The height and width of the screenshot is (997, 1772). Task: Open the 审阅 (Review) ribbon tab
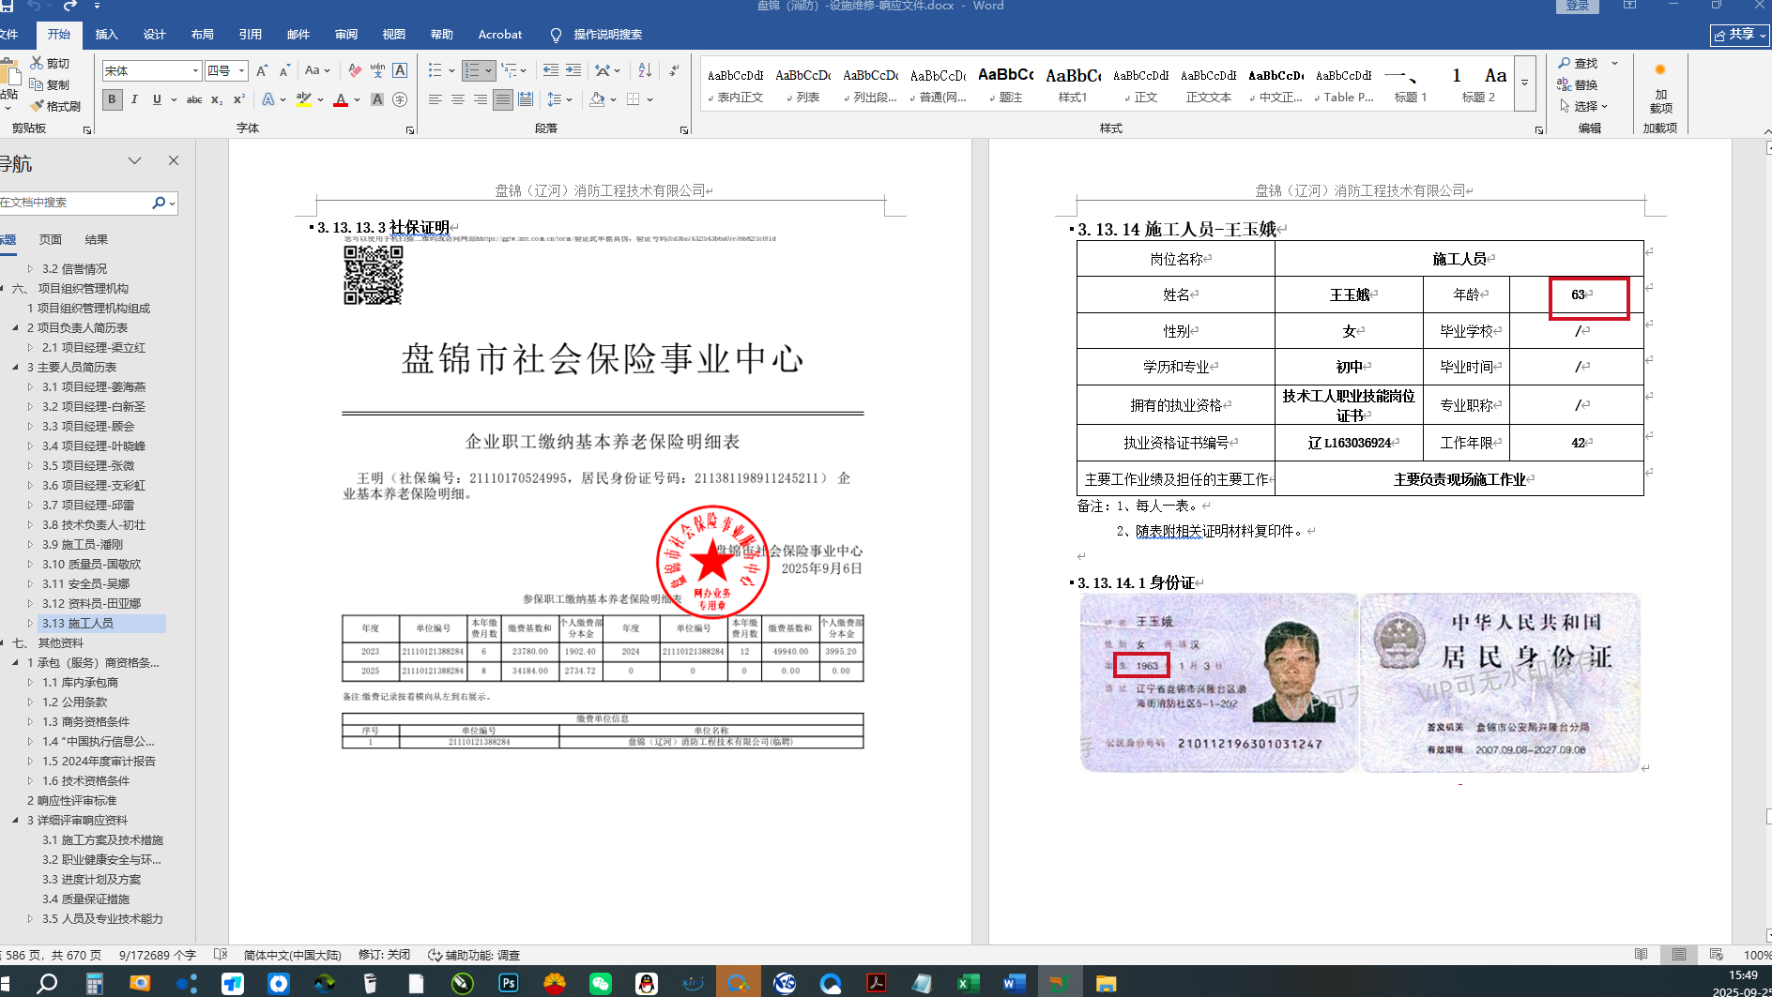pyautogui.click(x=346, y=35)
